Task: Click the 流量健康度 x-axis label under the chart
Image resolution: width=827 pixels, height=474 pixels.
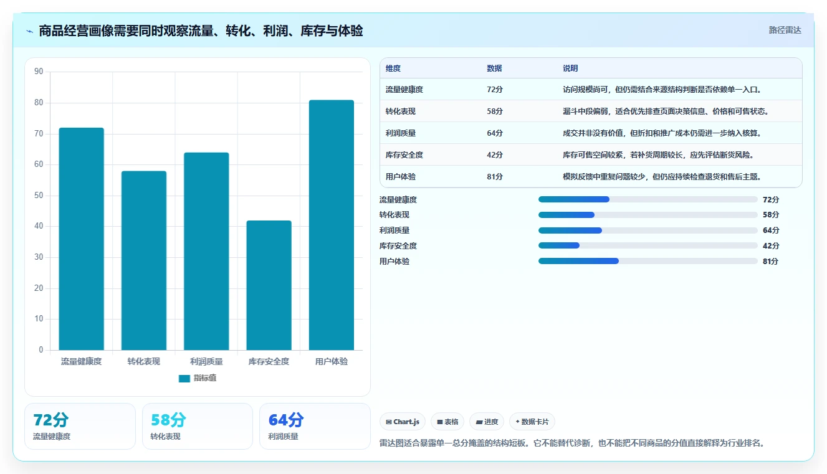Action: [x=81, y=361]
